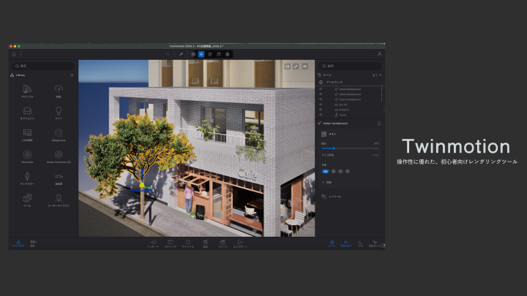
Task: Click the Scene panel search field
Action: pos(350,66)
